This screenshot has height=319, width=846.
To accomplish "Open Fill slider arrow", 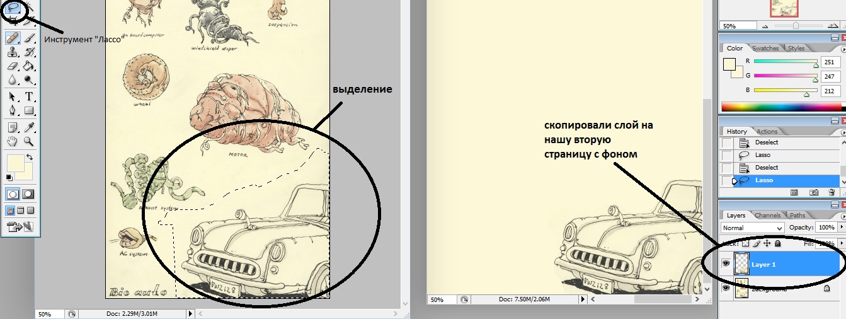I will coord(842,243).
